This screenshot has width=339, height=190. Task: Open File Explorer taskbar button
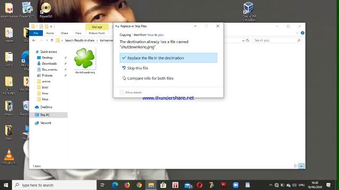click(x=151, y=185)
